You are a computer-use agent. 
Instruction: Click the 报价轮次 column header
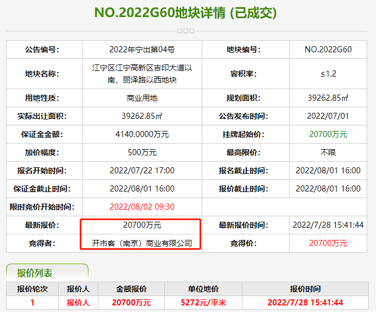(x=32, y=289)
